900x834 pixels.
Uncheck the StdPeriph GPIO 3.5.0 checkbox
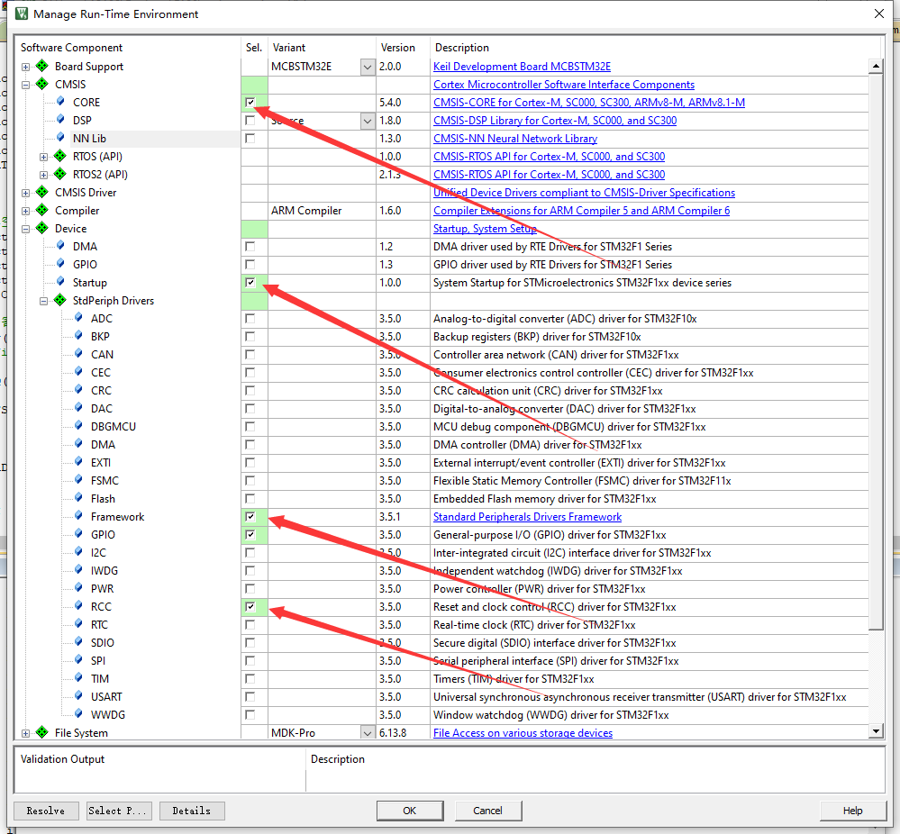tap(250, 534)
